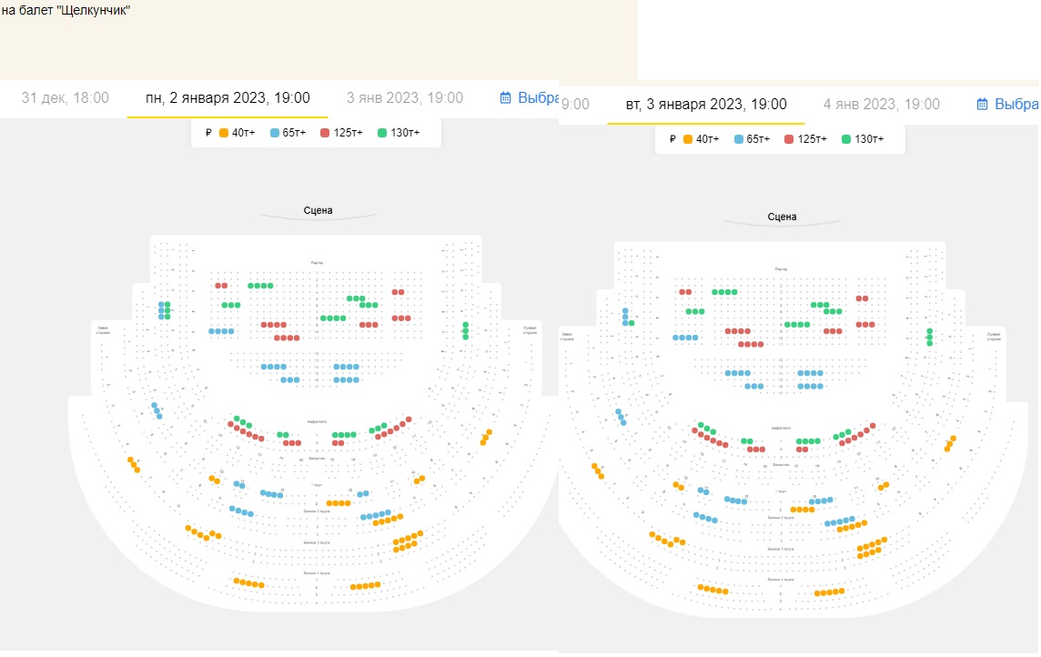Click right legend red 125т+ swatch
This screenshot has width=1041, height=657.
coord(789,139)
